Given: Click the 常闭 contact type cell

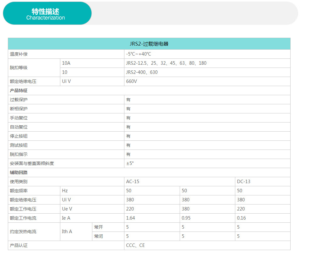Looking at the screenshot, I should click(98, 236).
